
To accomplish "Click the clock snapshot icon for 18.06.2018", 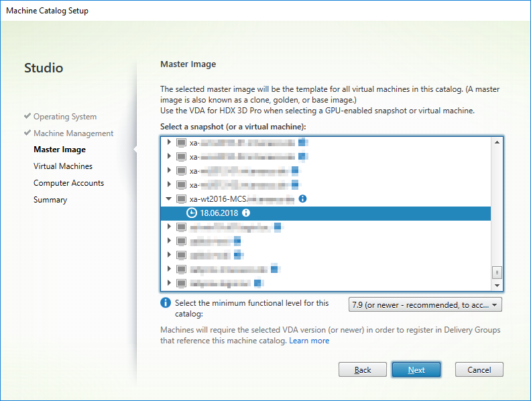I will 192,213.
